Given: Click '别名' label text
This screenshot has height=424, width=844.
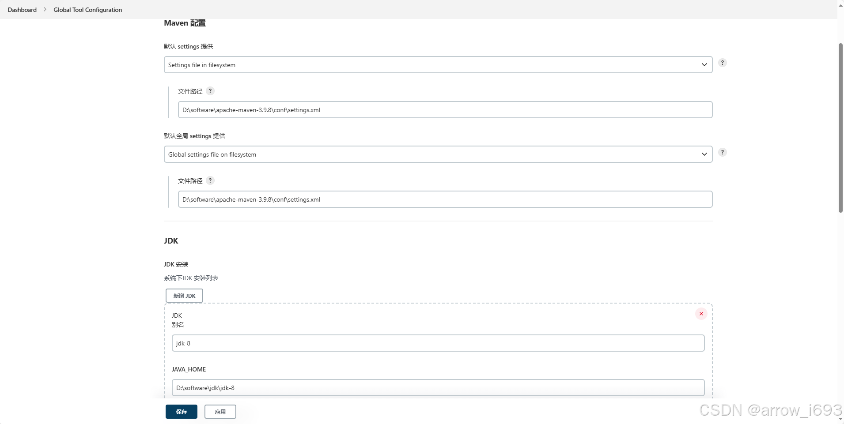Looking at the screenshot, I should (178, 325).
